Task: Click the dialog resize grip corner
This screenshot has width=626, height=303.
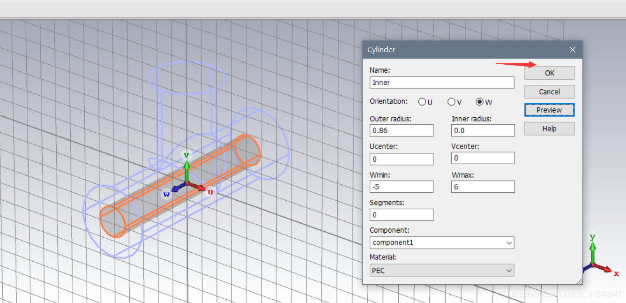Action: tap(579, 281)
